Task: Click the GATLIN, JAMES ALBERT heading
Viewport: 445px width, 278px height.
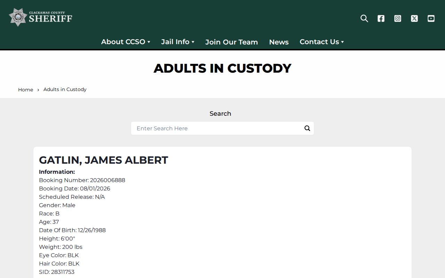Action: click(104, 160)
